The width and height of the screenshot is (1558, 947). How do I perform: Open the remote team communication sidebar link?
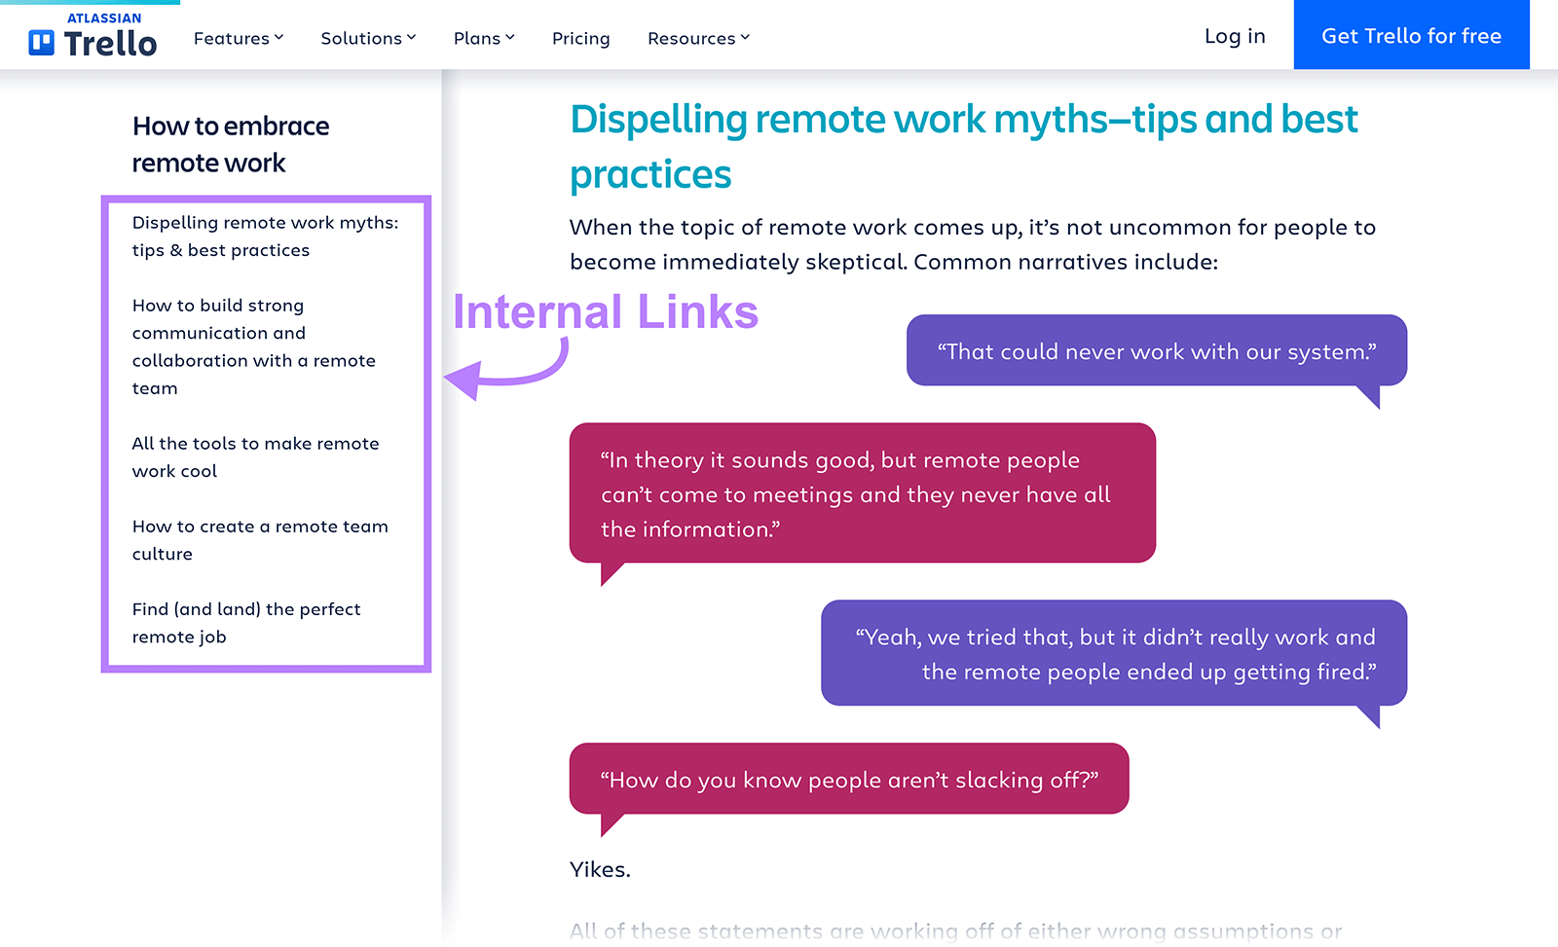coord(253,346)
